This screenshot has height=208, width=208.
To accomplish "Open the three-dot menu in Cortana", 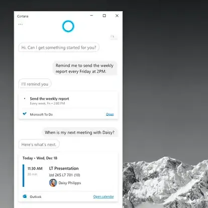I will (x=21, y=25).
